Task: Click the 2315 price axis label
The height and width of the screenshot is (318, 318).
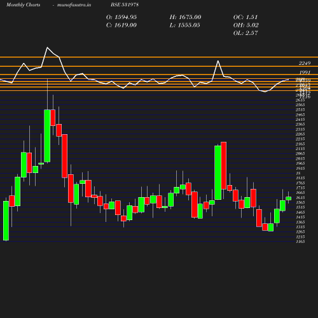Action: coord(300,130)
